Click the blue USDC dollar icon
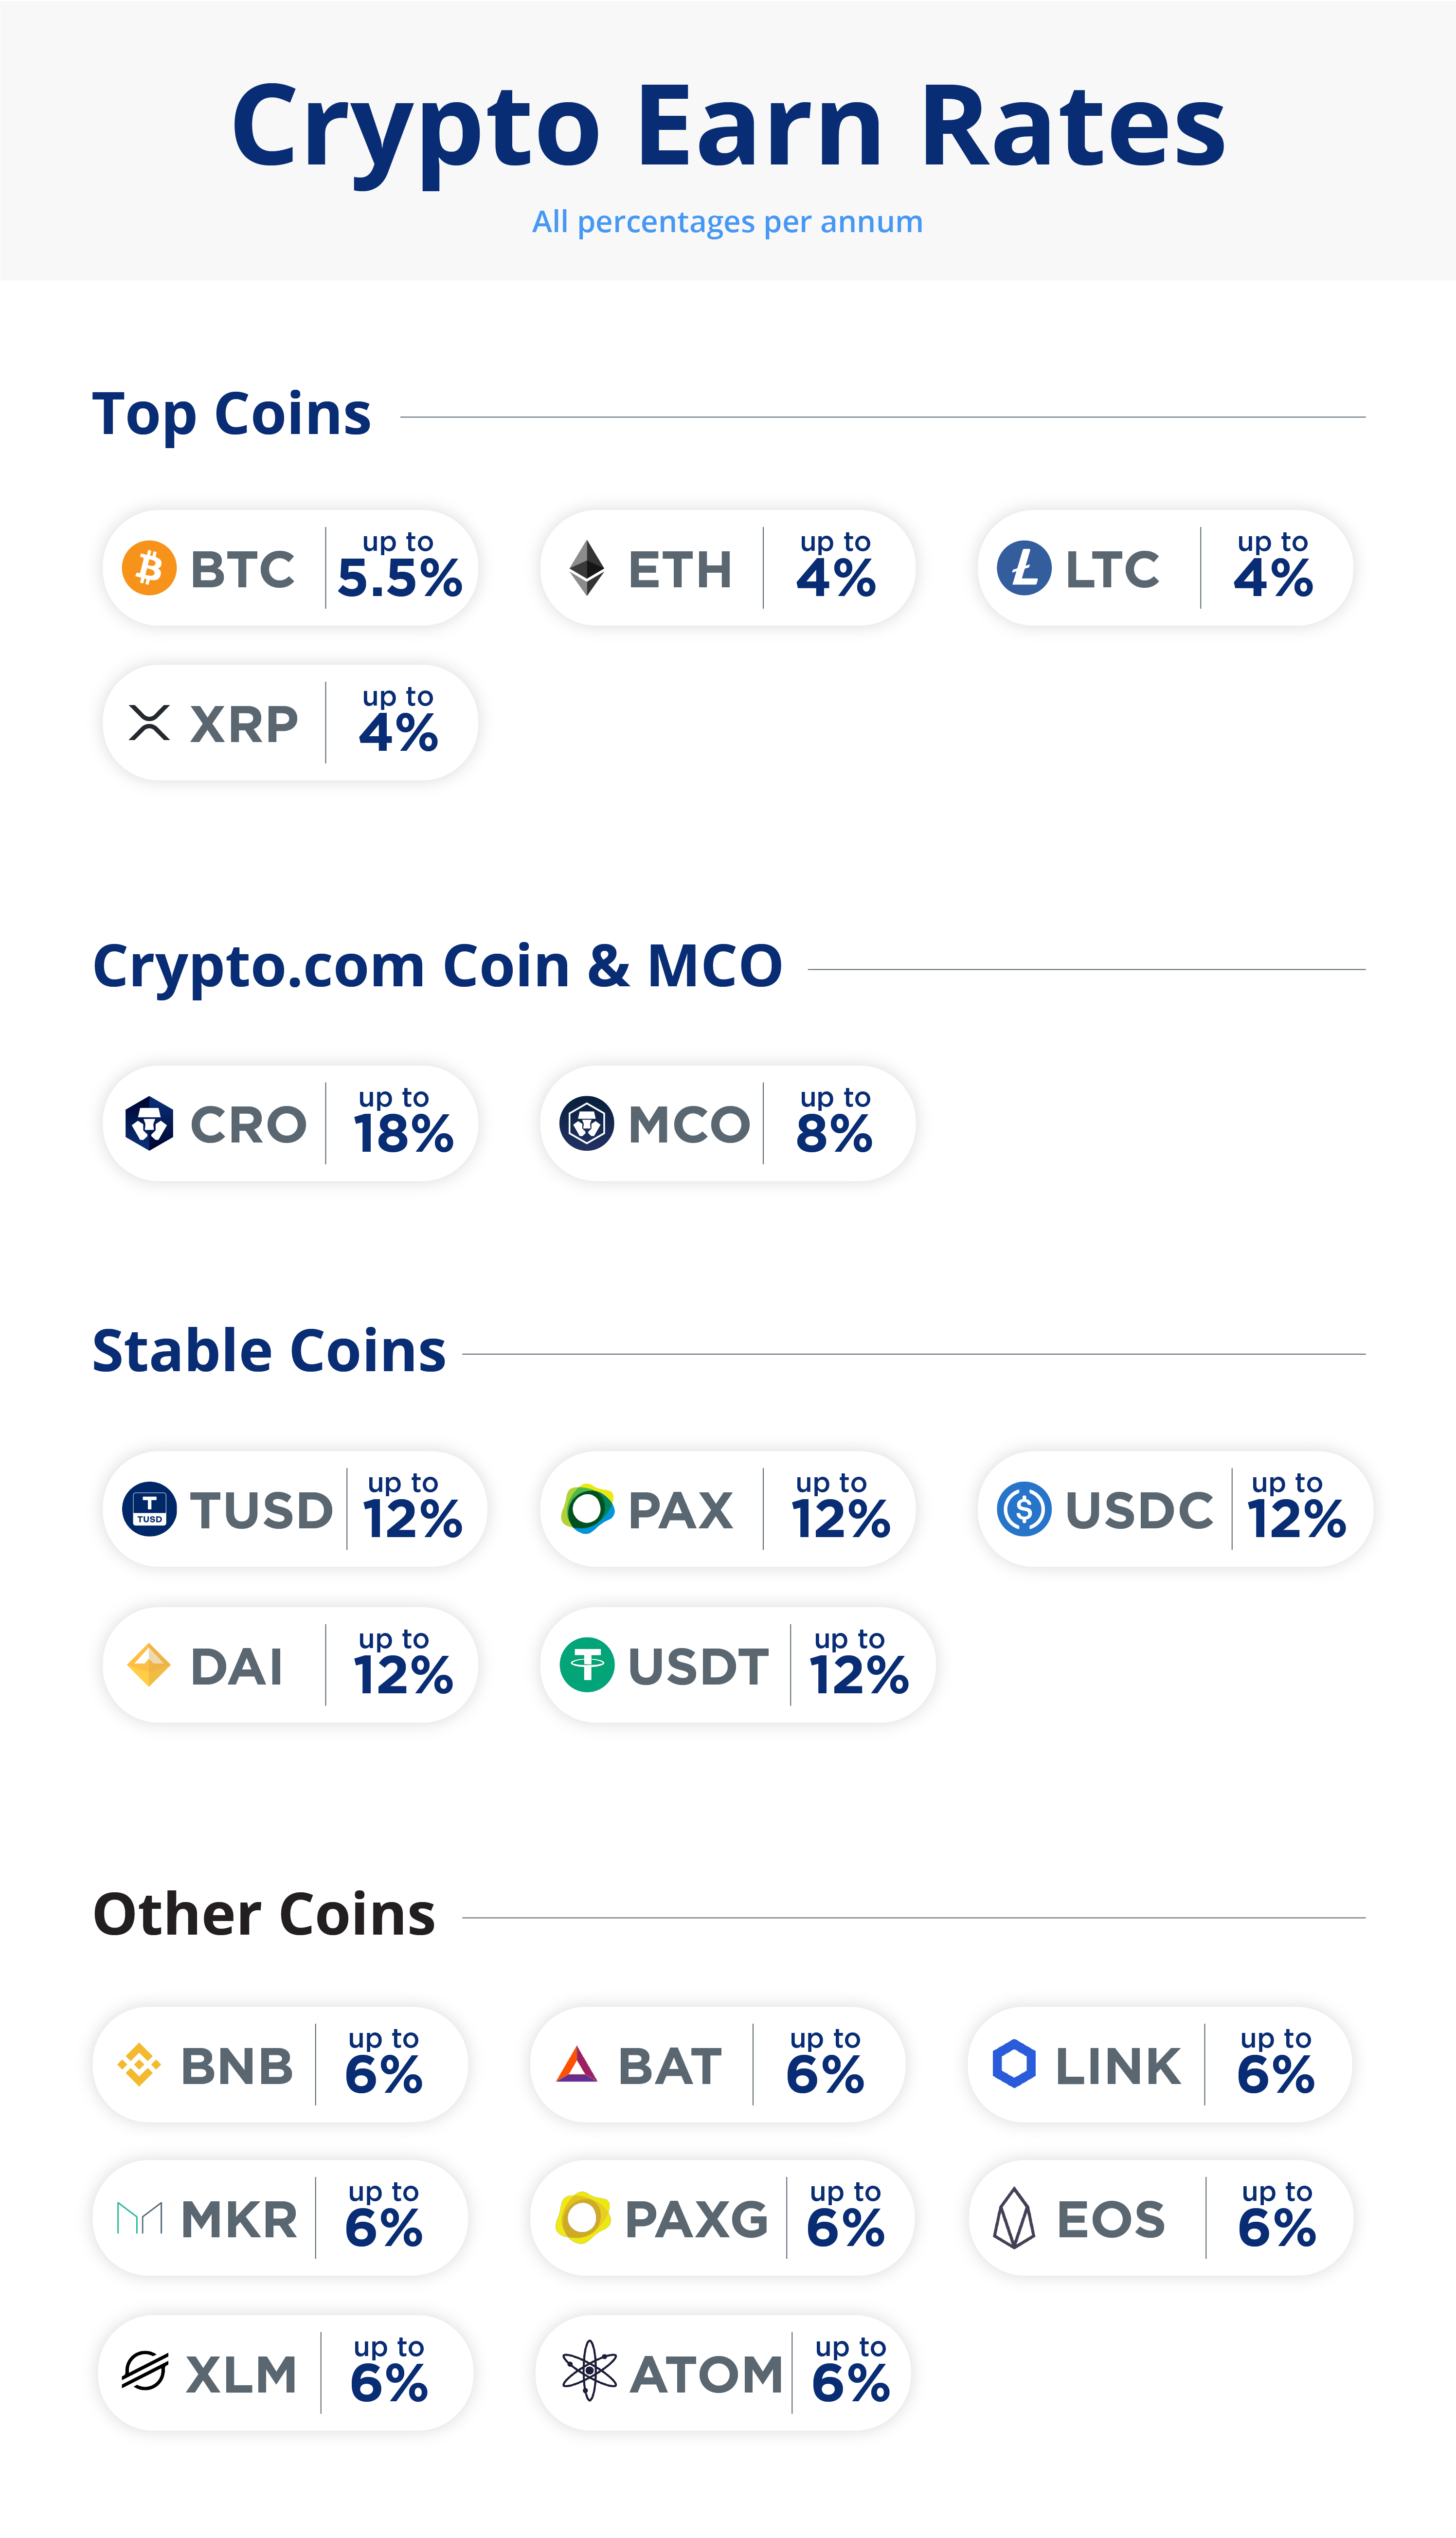The height and width of the screenshot is (2538, 1456). coord(1024,1509)
